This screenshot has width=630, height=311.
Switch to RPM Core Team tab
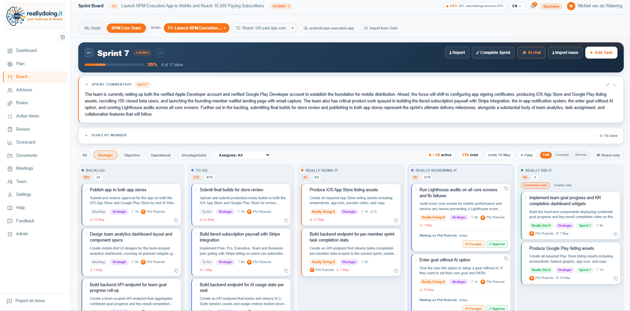click(x=126, y=28)
